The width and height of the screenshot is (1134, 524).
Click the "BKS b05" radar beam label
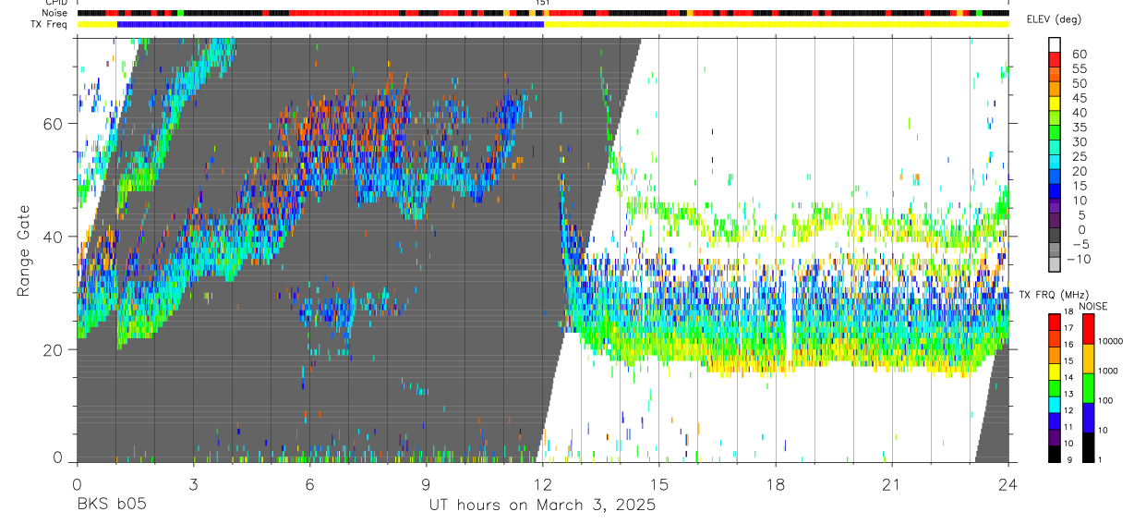[x=111, y=505]
